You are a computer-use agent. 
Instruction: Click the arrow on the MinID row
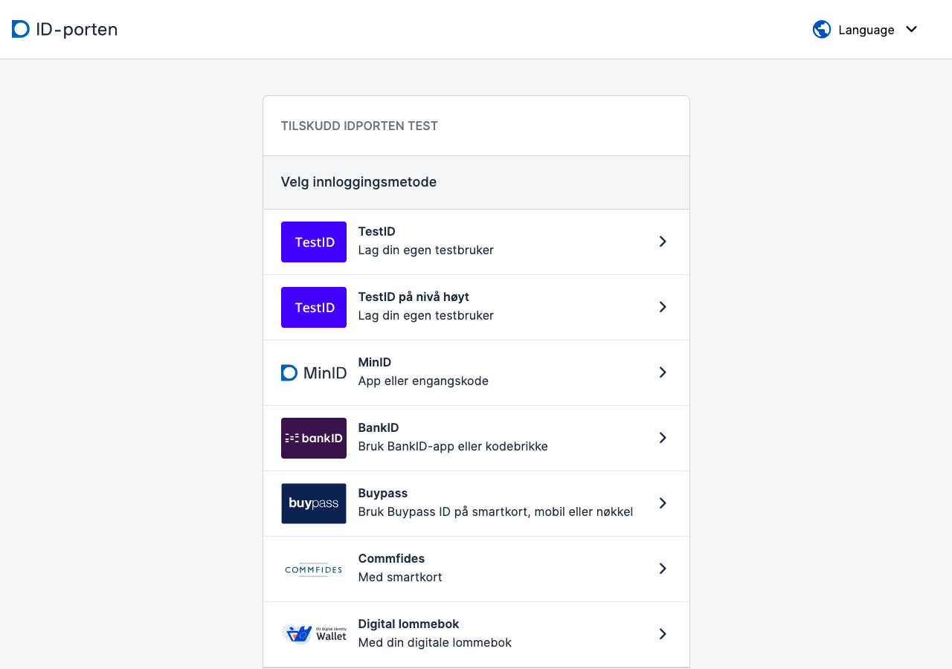tap(663, 372)
